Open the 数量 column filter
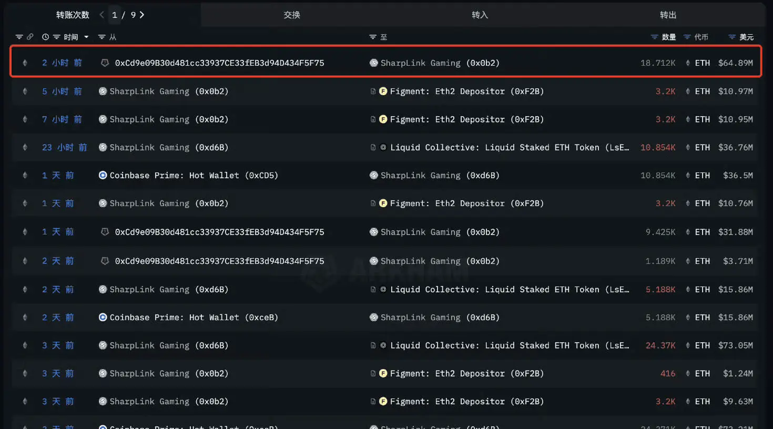773x429 pixels. (654, 37)
